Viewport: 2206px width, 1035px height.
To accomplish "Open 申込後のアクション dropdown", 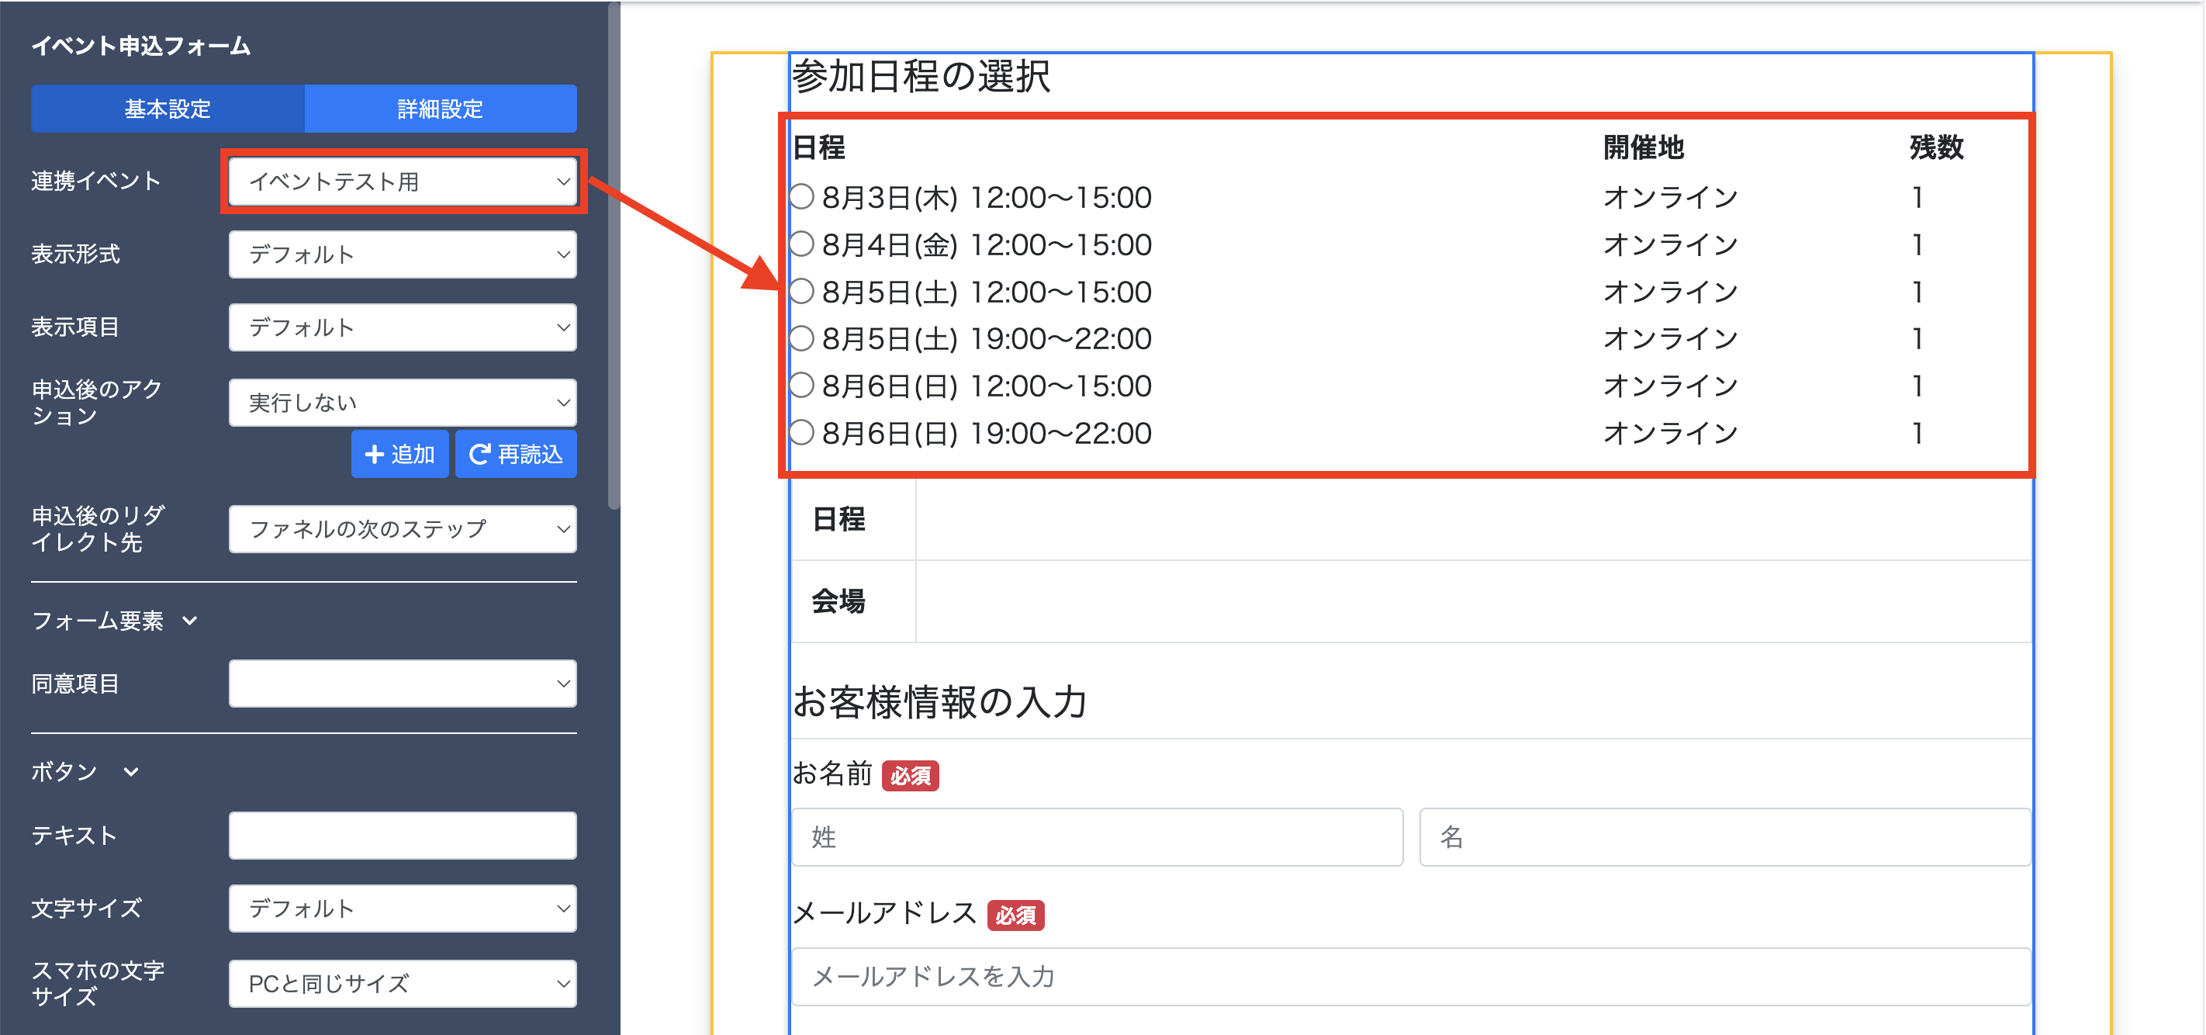I will [403, 403].
